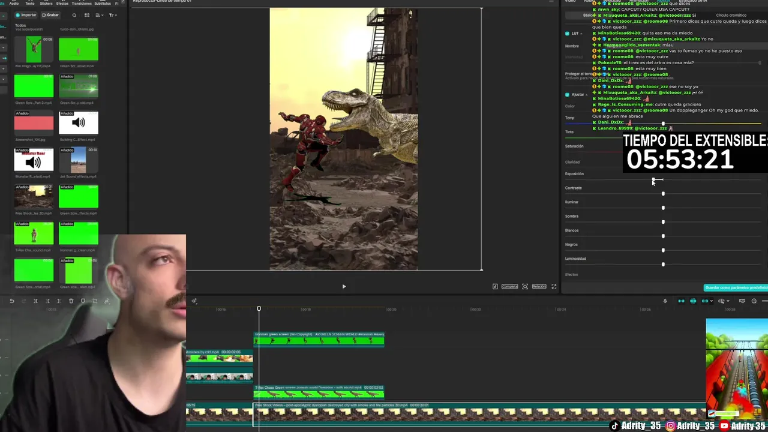
Task: Click the timeline playhead marker
Action: [x=259, y=309]
